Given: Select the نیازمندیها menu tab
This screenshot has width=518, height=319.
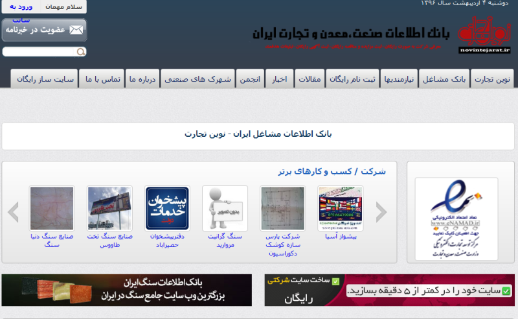Looking at the screenshot, I should coord(399,78).
